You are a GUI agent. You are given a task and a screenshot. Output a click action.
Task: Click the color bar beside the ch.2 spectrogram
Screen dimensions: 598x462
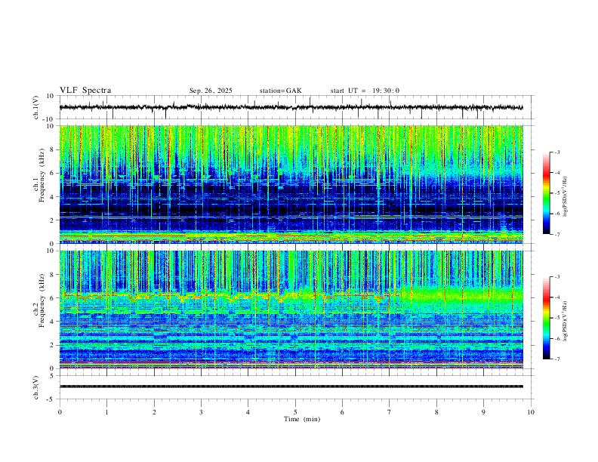tap(546, 318)
